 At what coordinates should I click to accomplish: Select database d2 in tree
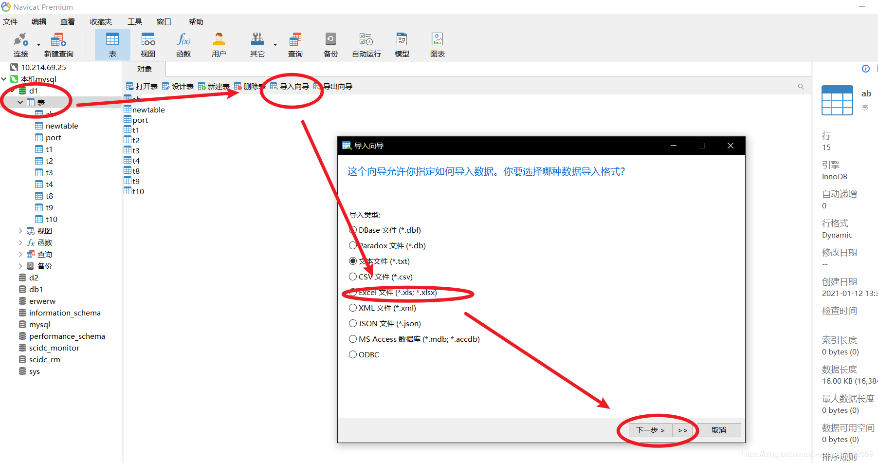tap(34, 278)
